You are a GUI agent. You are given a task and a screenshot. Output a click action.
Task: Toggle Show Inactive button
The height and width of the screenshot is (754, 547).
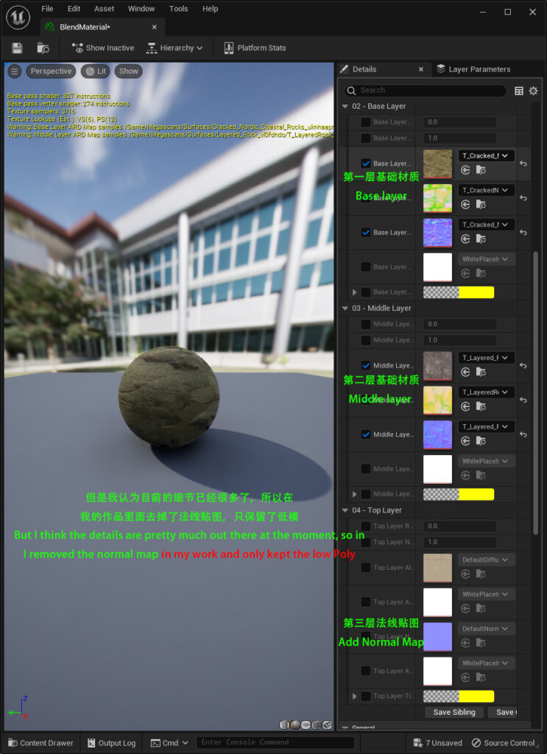[103, 48]
